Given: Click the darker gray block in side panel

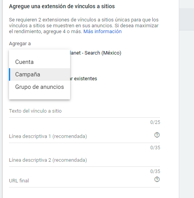Looking at the screenshot, I should pos(187,19).
